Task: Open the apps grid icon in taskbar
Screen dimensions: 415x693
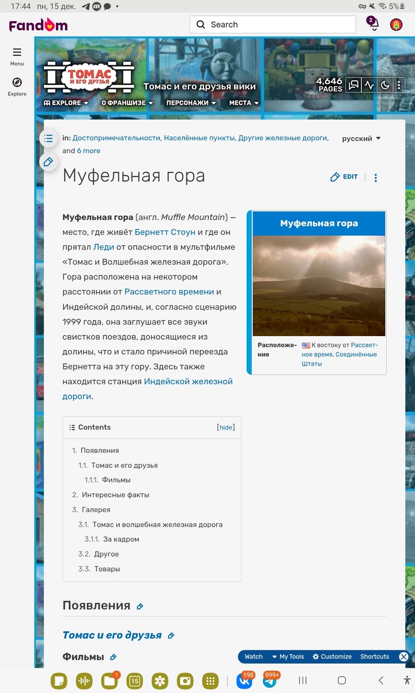Action: point(211,681)
